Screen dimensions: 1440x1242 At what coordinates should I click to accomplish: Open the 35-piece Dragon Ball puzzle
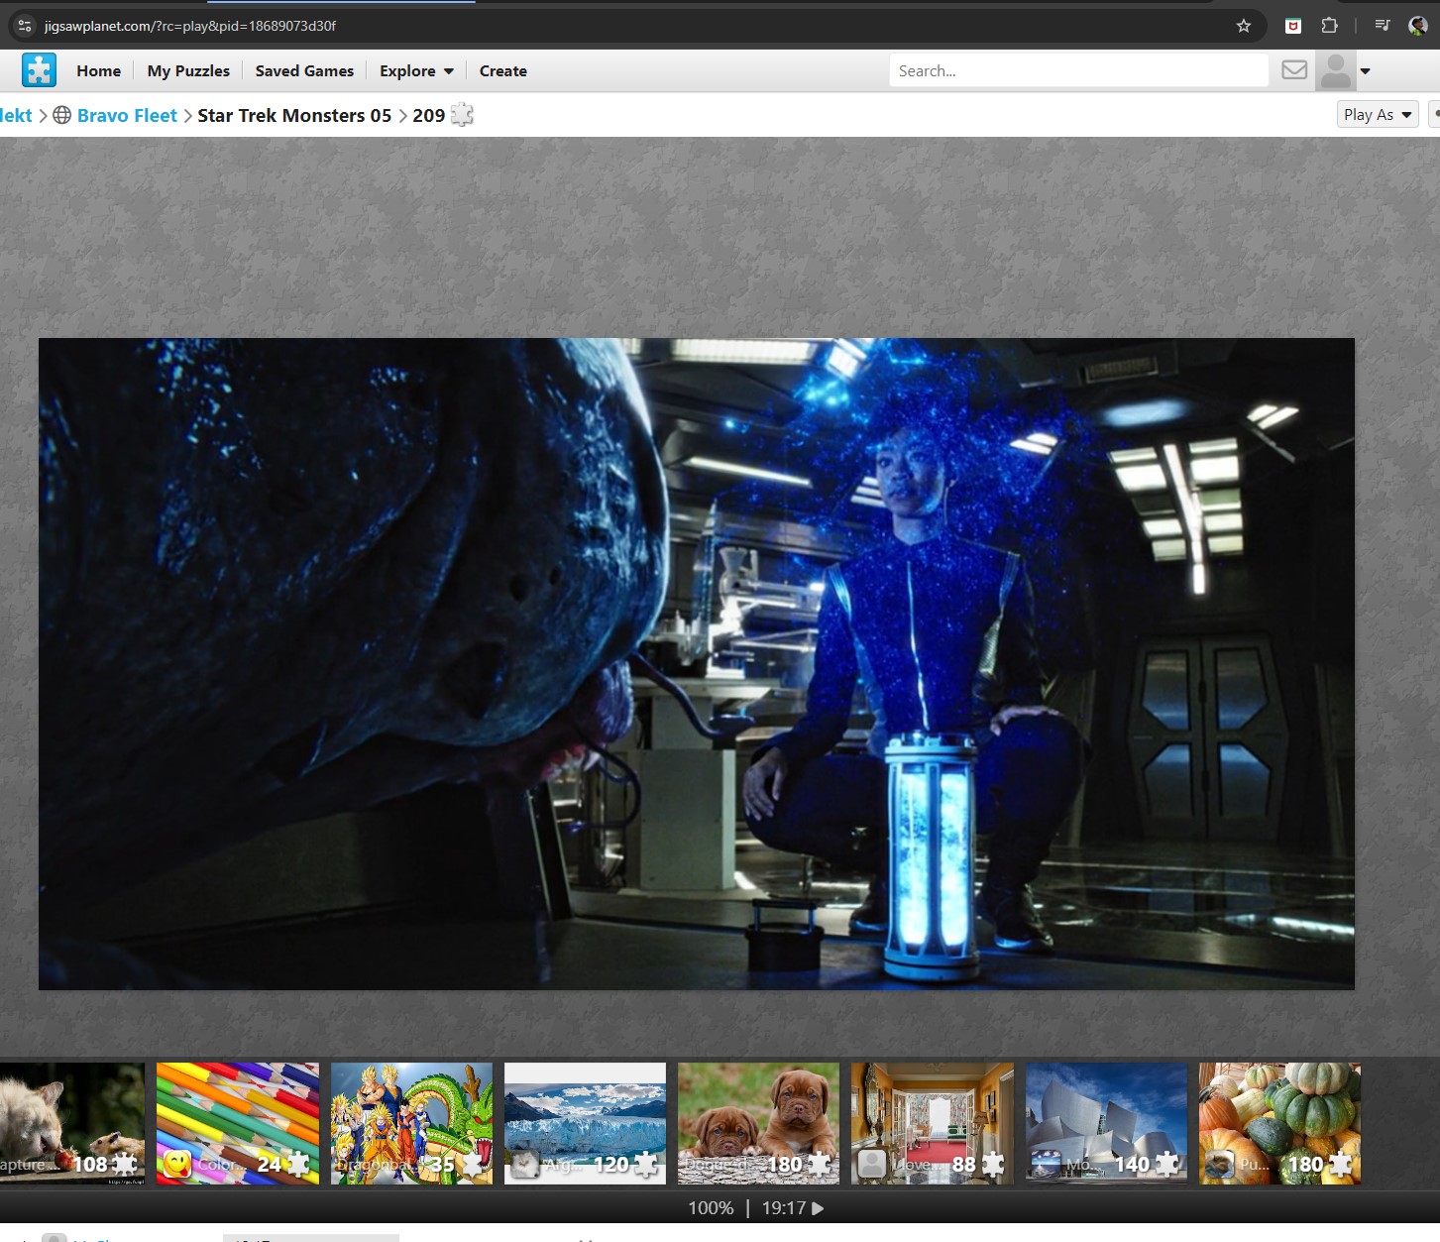(x=411, y=1123)
